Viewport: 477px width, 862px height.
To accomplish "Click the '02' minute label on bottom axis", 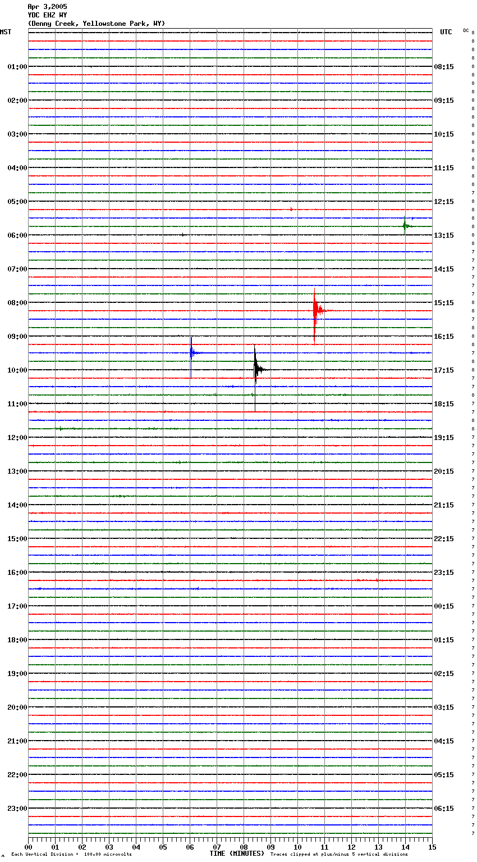I will tap(82, 847).
